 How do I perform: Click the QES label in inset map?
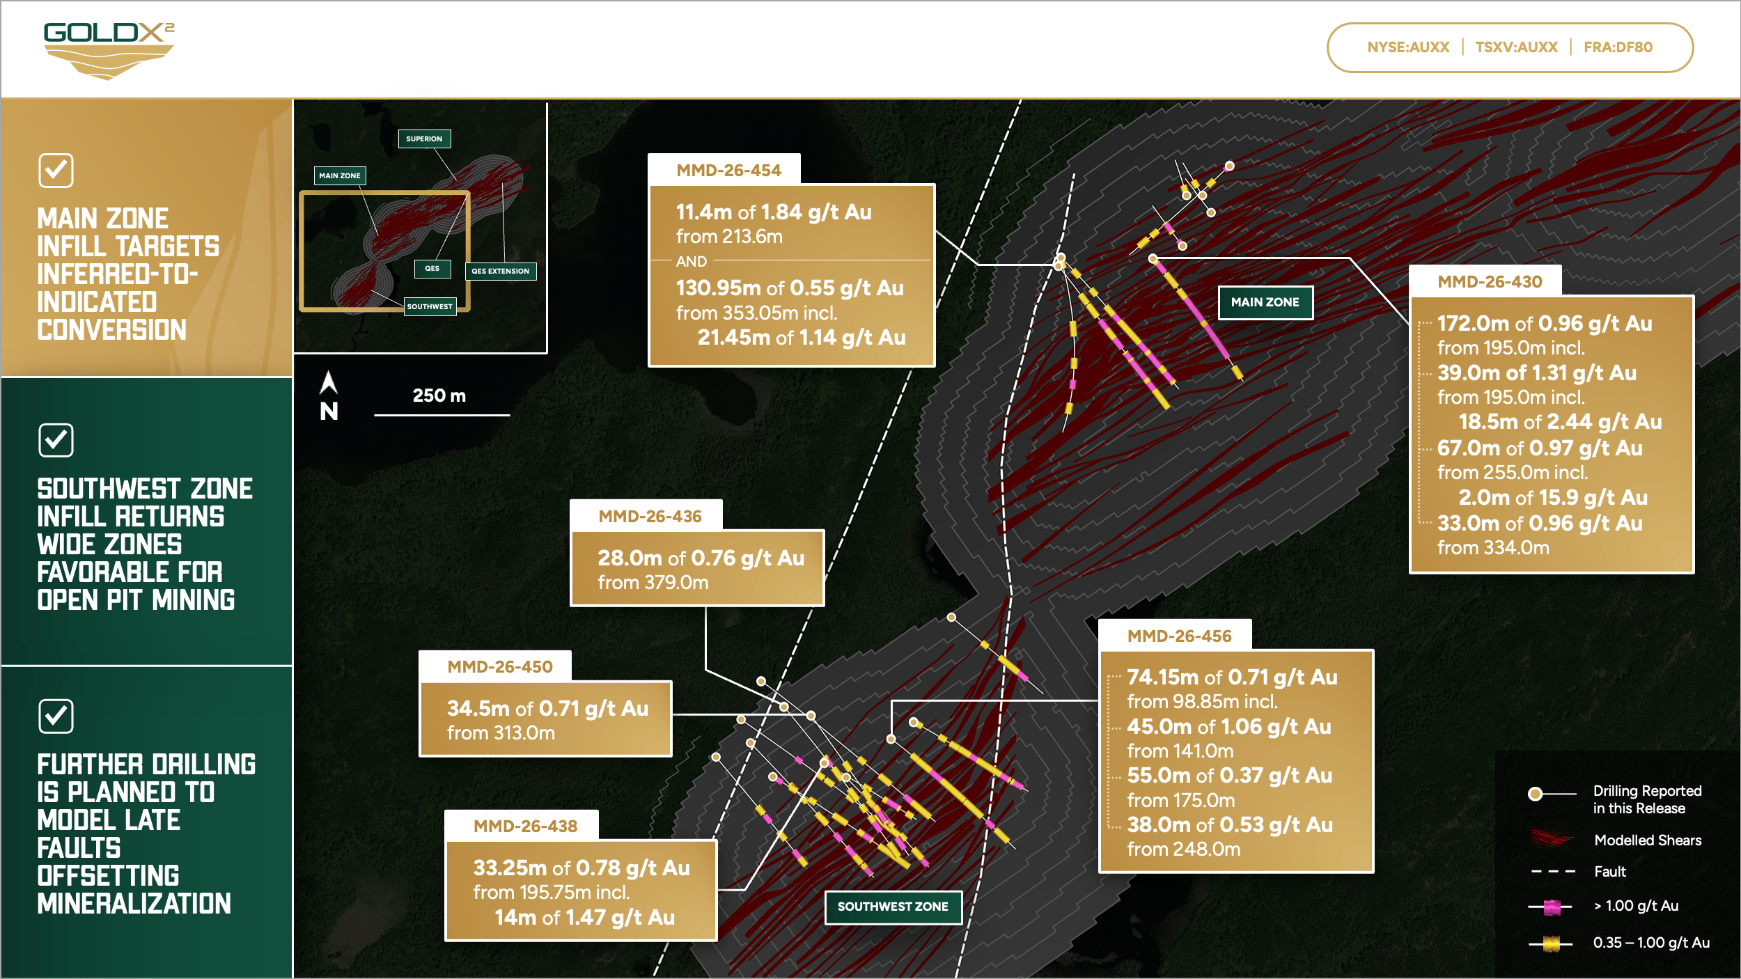point(432,268)
